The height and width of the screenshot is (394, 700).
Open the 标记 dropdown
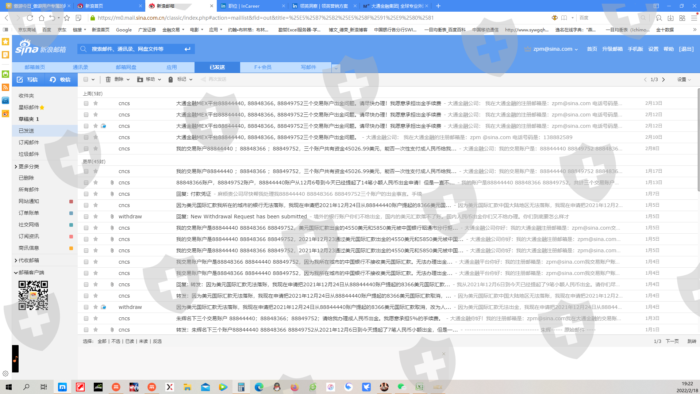pos(191,80)
